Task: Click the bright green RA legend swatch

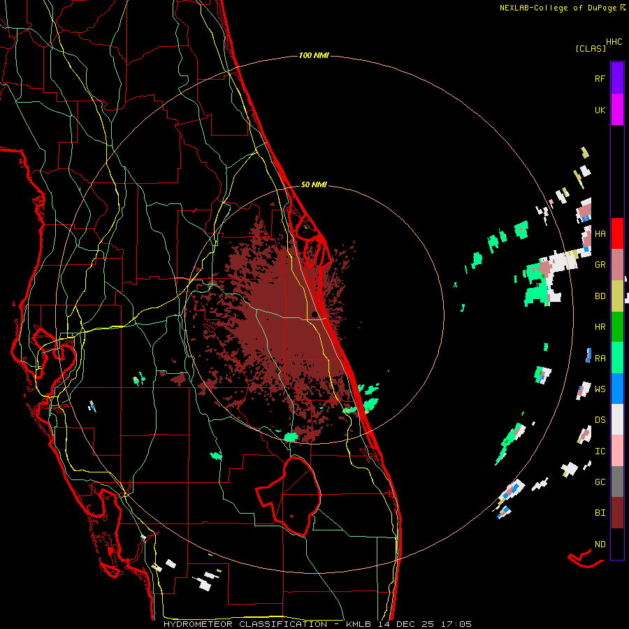Action: pos(617,358)
